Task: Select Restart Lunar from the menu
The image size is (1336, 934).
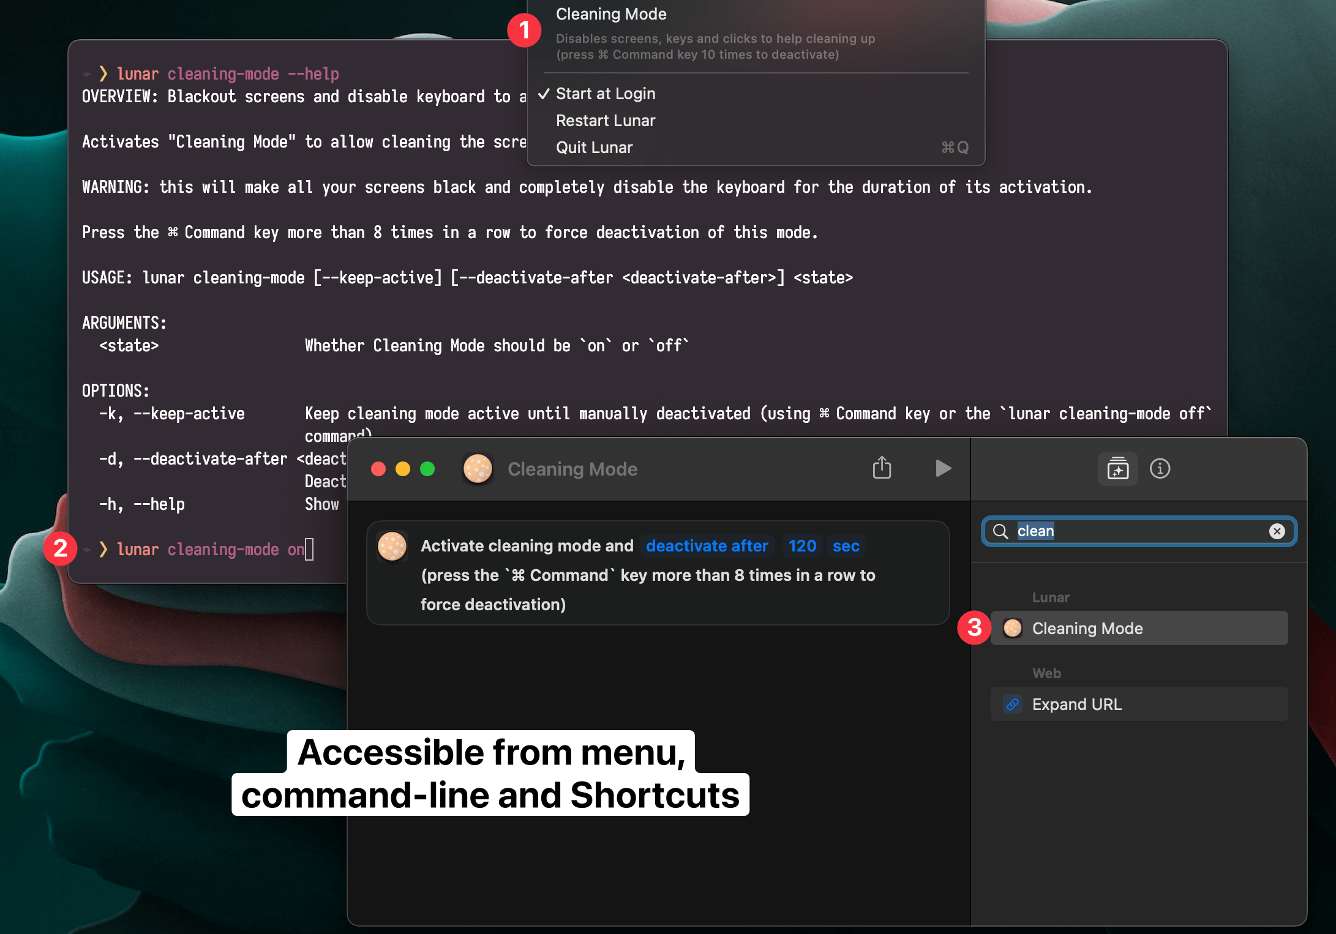Action: click(606, 120)
